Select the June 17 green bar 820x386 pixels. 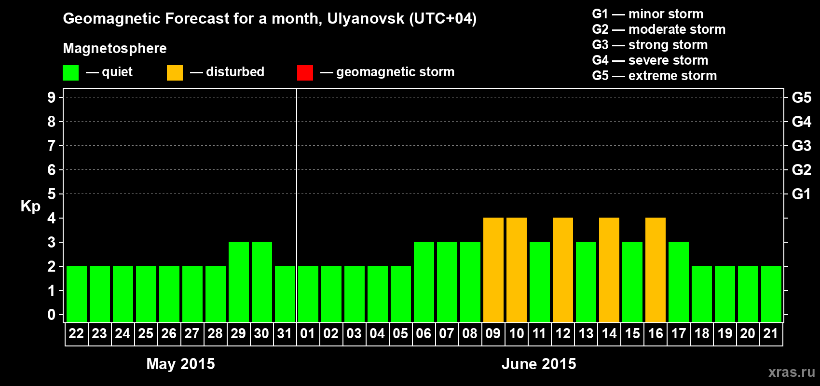point(679,282)
